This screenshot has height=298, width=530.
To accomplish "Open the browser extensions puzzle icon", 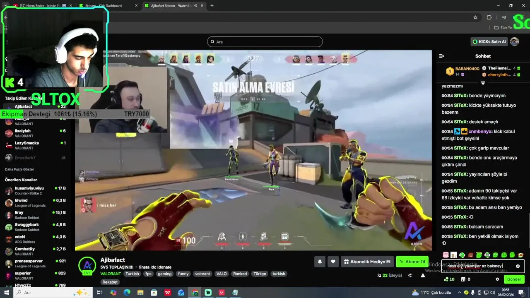I will coord(489,17).
